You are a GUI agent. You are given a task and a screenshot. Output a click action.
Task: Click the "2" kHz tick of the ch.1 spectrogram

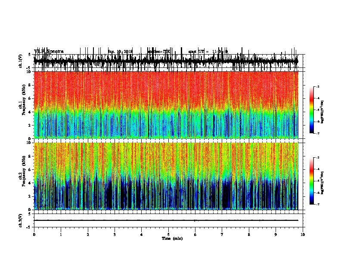pos(30,125)
